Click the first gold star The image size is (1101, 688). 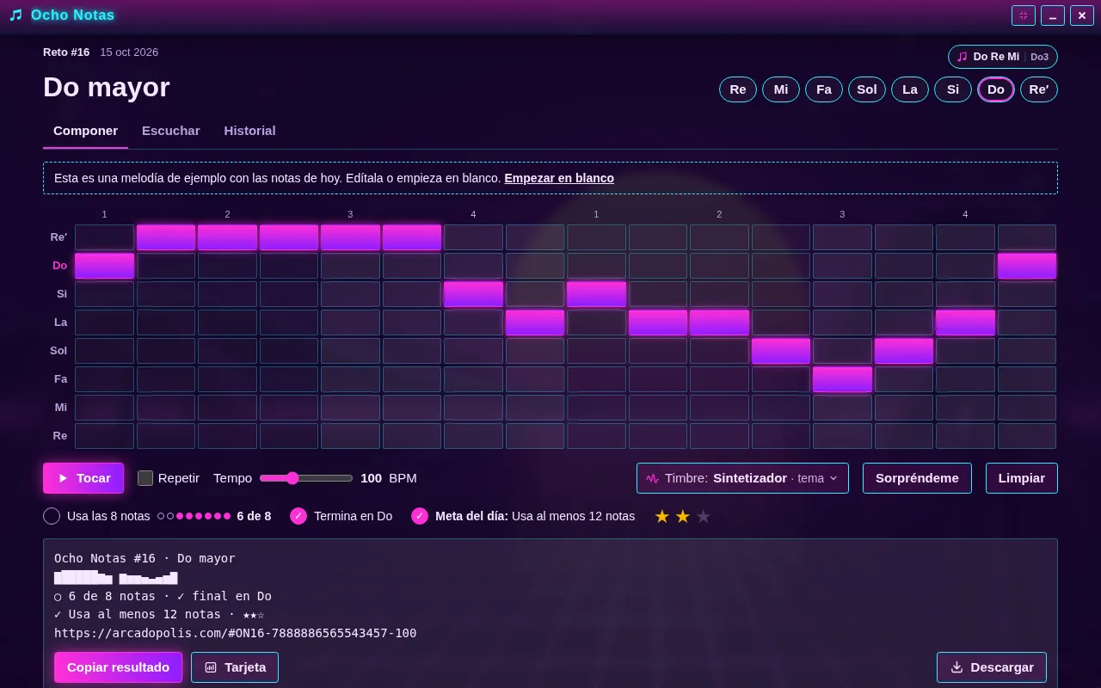coord(662,516)
